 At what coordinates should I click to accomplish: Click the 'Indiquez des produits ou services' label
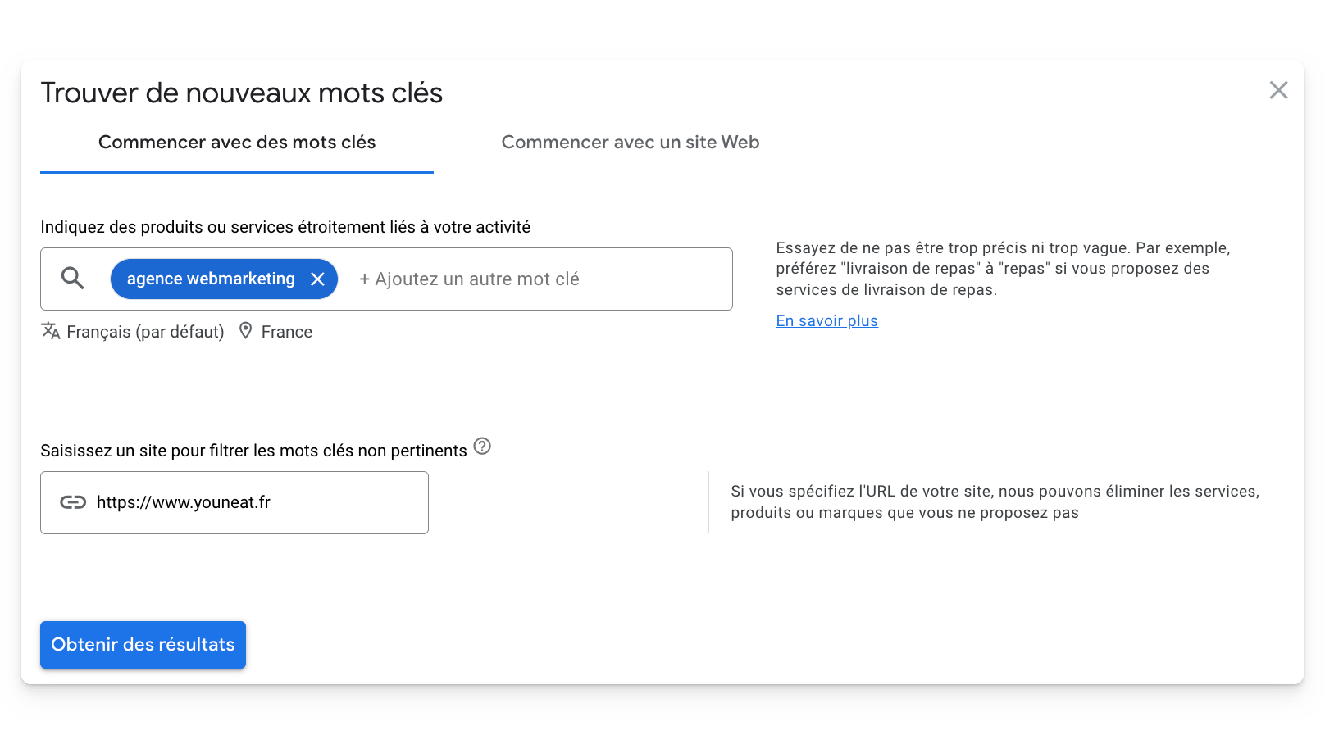[285, 227]
